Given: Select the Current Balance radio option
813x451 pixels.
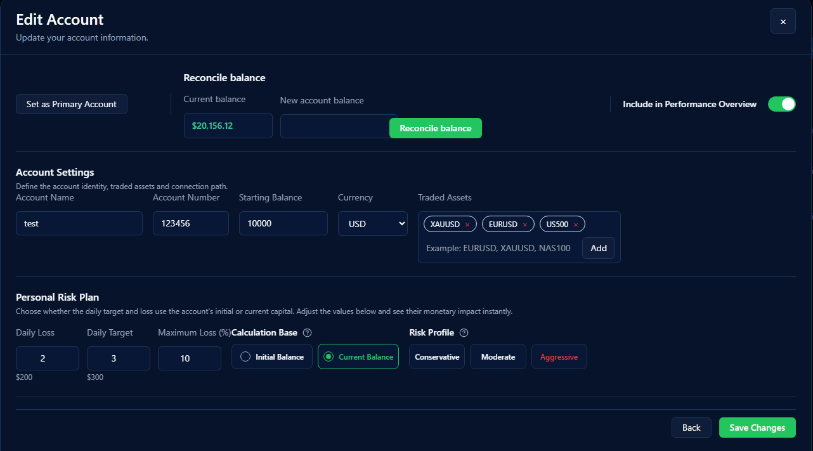Looking at the screenshot, I should [x=358, y=356].
